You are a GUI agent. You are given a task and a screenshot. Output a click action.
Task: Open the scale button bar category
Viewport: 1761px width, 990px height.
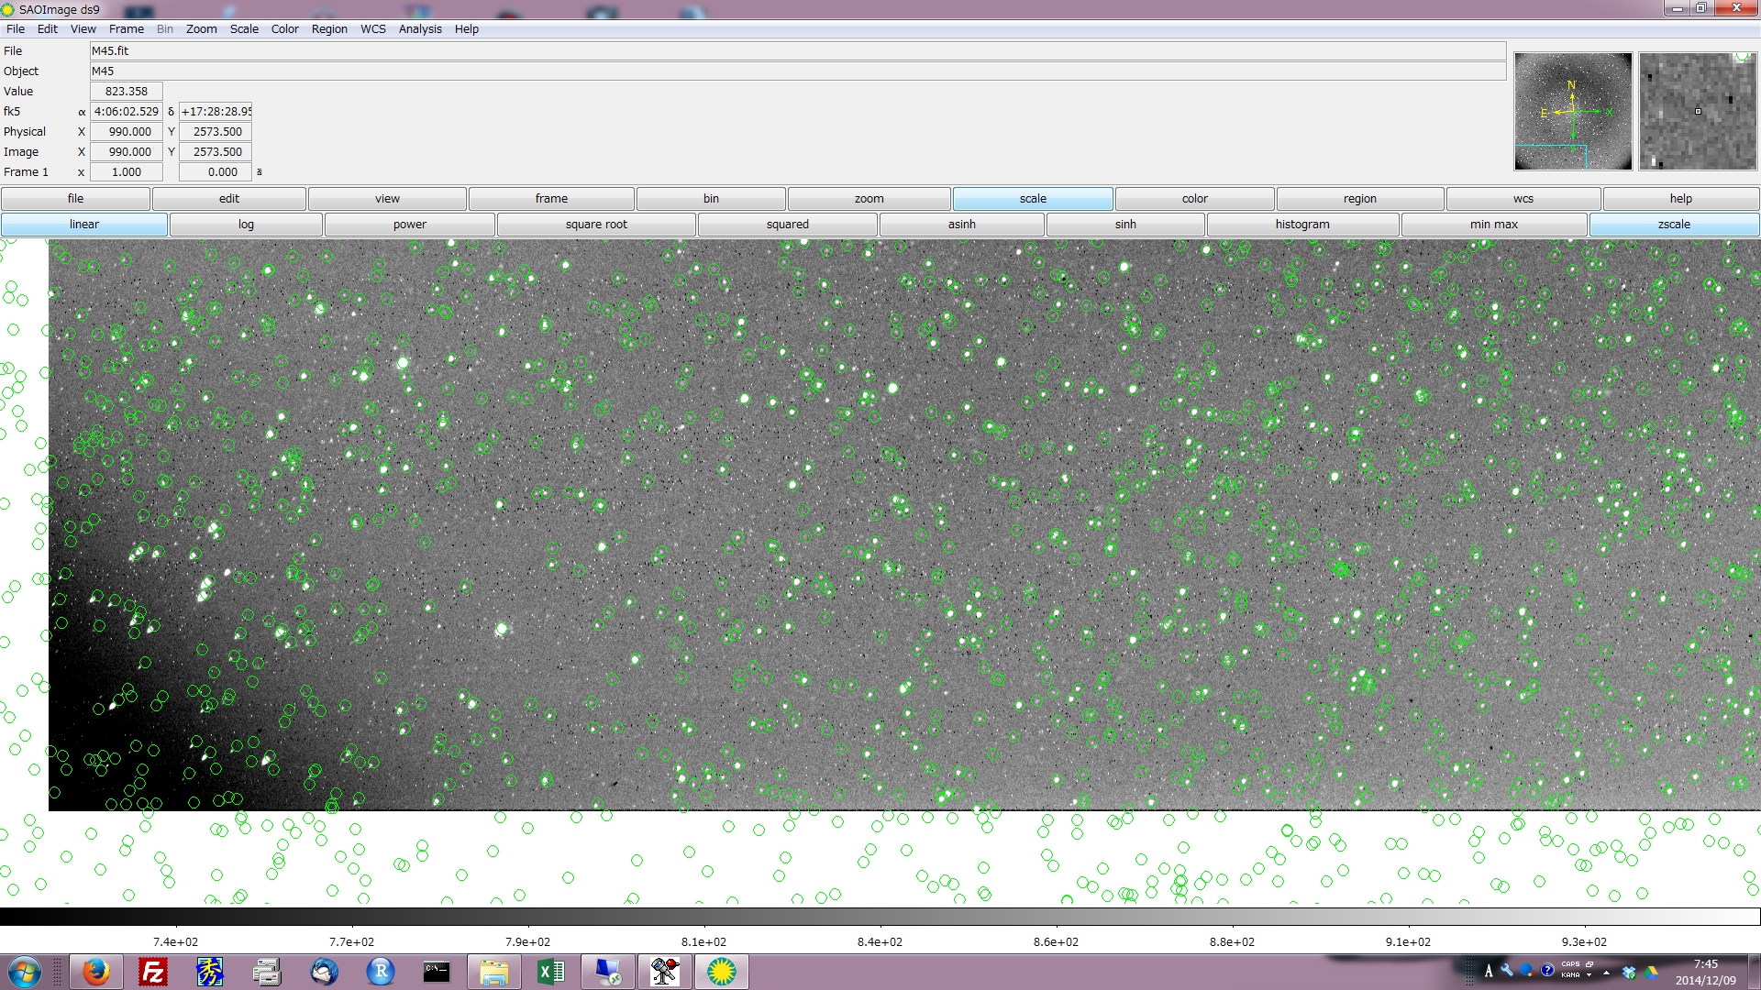click(1032, 199)
